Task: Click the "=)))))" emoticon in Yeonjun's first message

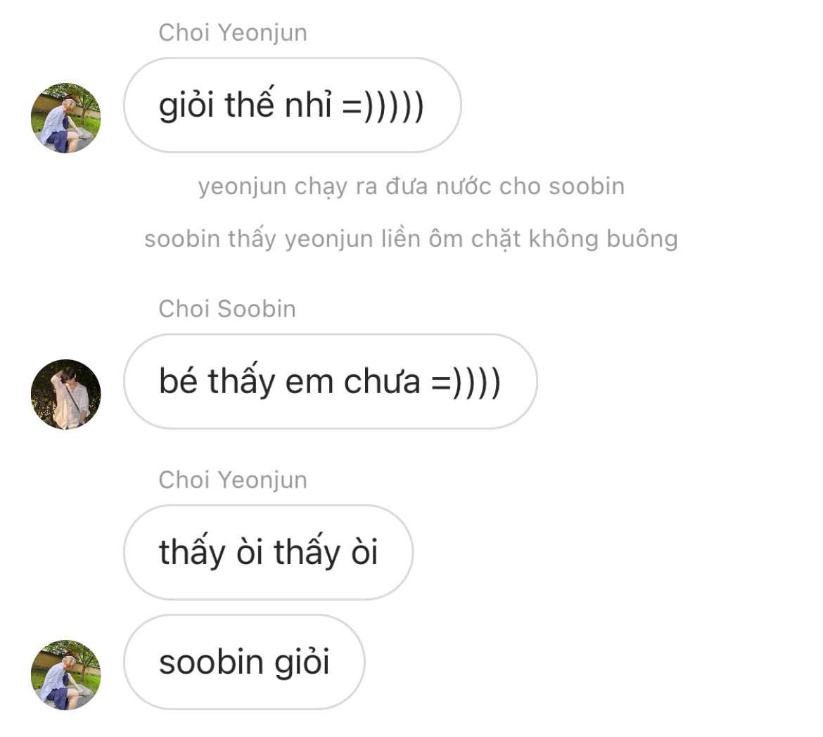Action: (x=383, y=105)
